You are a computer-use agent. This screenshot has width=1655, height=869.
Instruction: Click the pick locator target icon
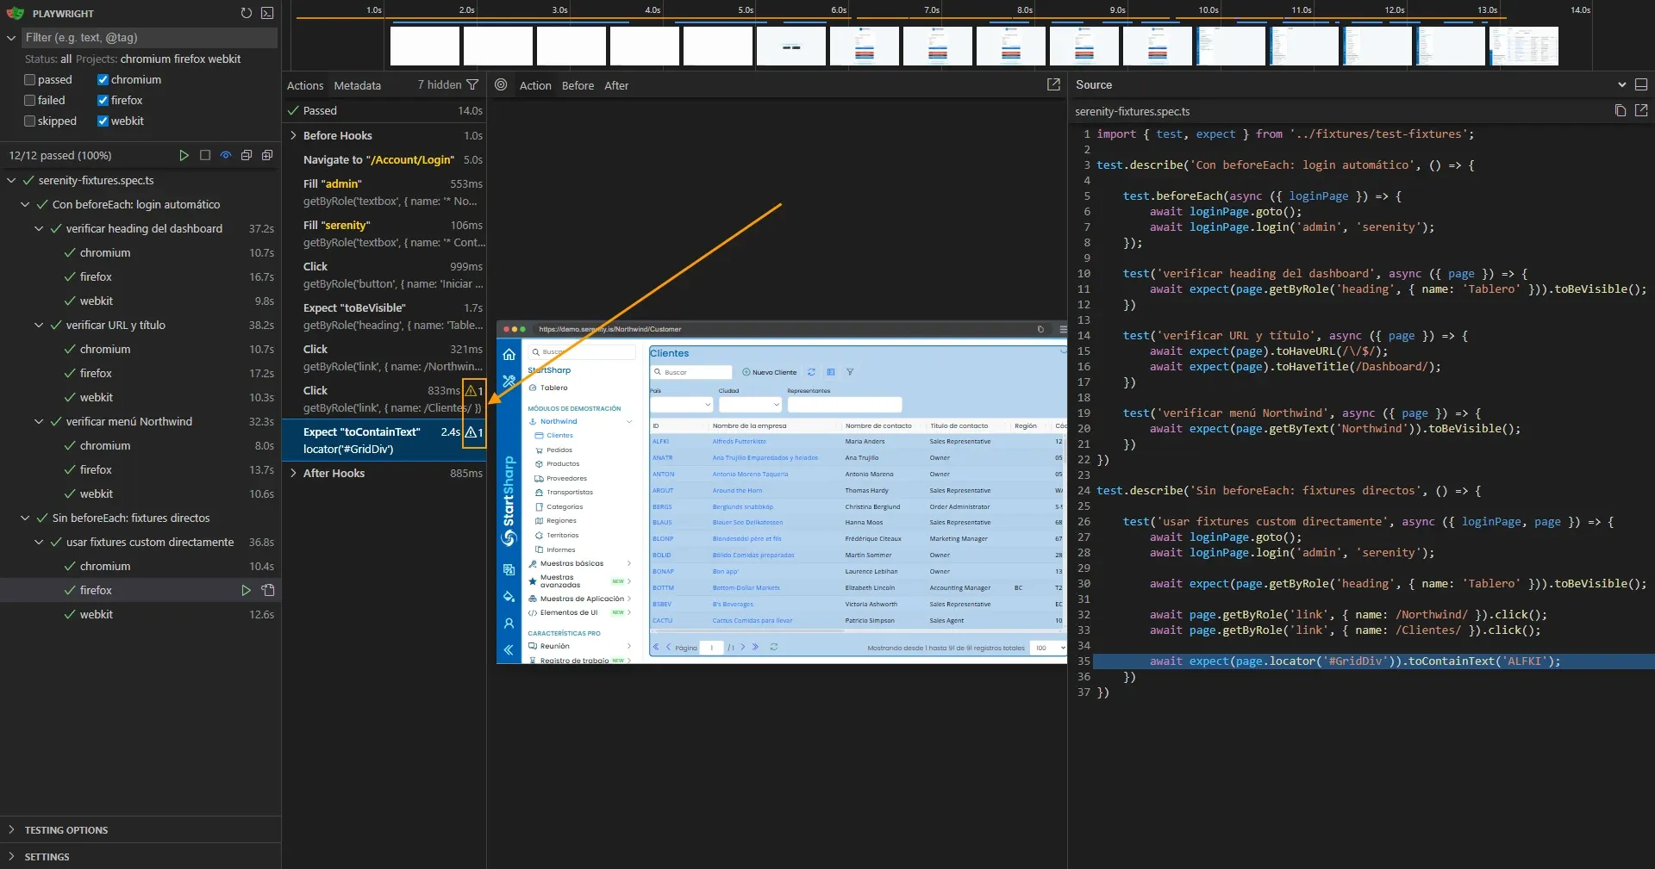click(501, 85)
